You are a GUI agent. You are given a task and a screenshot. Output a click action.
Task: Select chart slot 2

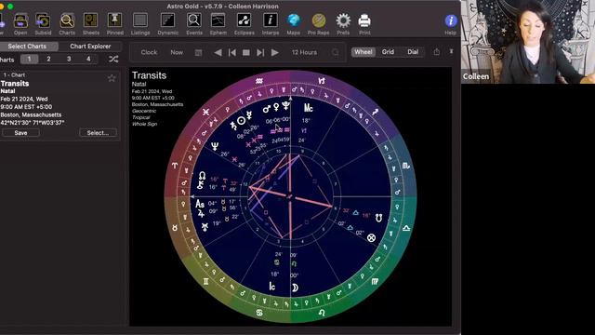click(48, 59)
